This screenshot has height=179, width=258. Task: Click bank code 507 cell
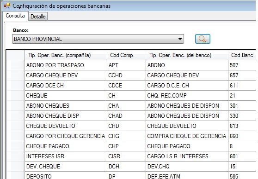coord(242,65)
